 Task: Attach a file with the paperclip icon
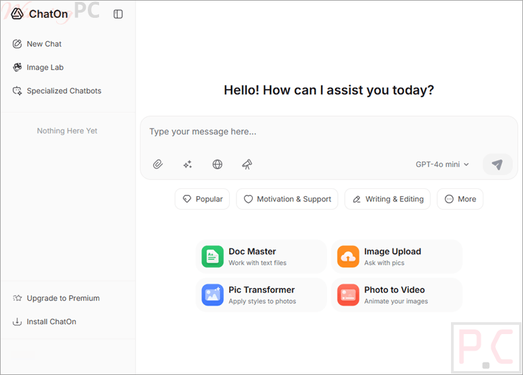tap(158, 164)
